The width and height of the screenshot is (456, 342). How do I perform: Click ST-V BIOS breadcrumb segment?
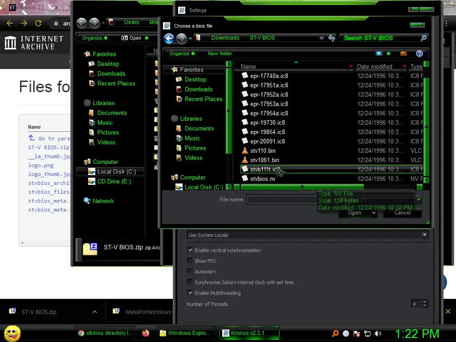pyautogui.click(x=262, y=38)
